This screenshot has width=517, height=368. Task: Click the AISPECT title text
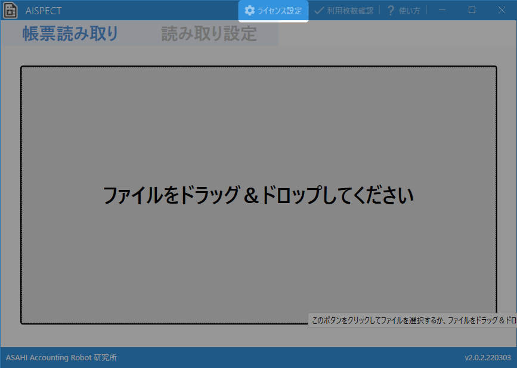[44, 11]
